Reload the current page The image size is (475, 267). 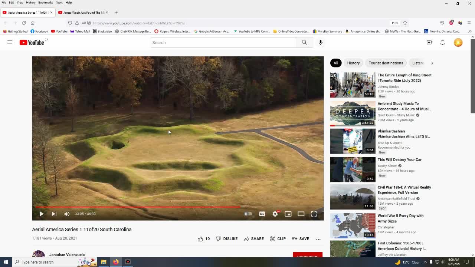coord(24,23)
